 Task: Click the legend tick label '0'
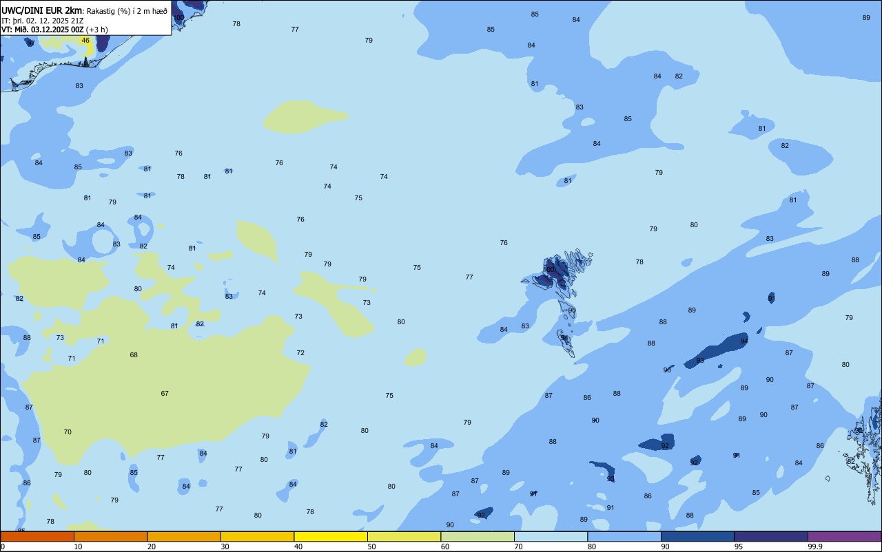3,546
